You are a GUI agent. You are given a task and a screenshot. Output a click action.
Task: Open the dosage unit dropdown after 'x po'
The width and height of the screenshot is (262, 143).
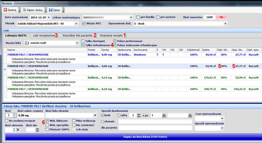pos(190,115)
